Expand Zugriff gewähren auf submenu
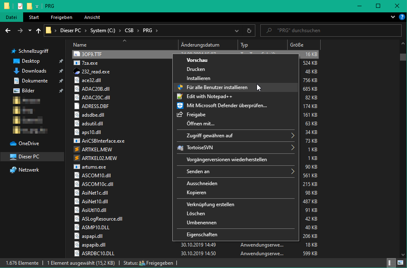The width and height of the screenshot is (407, 268). (x=236, y=135)
